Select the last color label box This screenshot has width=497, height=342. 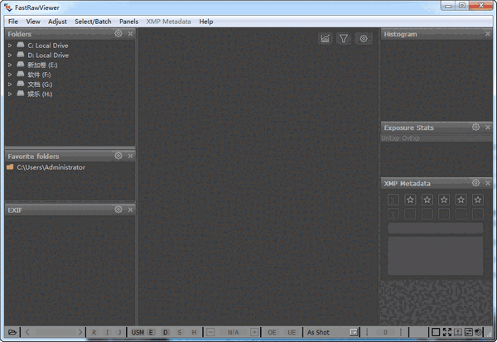478,214
